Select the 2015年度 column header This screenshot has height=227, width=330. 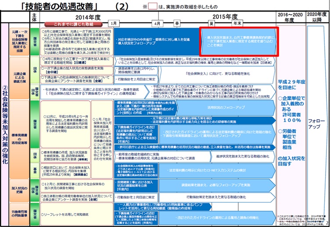coord(225,17)
